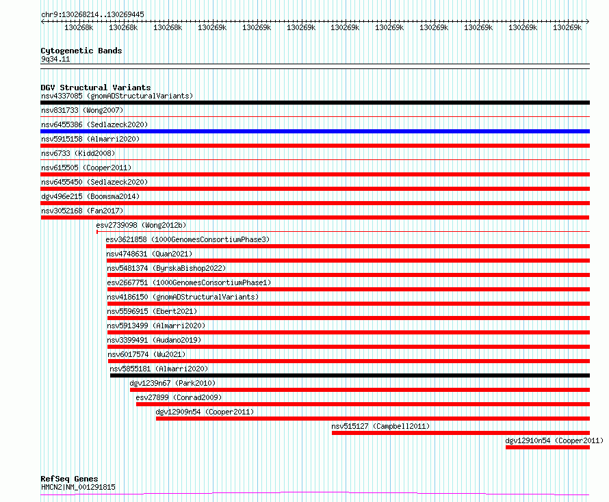
Task: Open dgv1239n67 (Park2010) label
Action: point(172,383)
